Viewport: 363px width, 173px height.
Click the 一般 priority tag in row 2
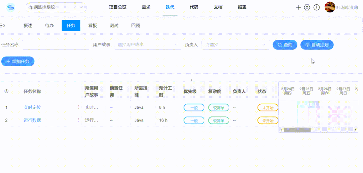point(194,120)
